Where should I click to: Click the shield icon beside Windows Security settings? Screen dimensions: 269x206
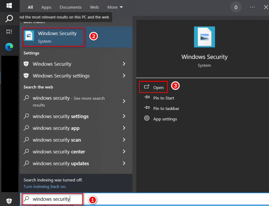tap(26, 75)
